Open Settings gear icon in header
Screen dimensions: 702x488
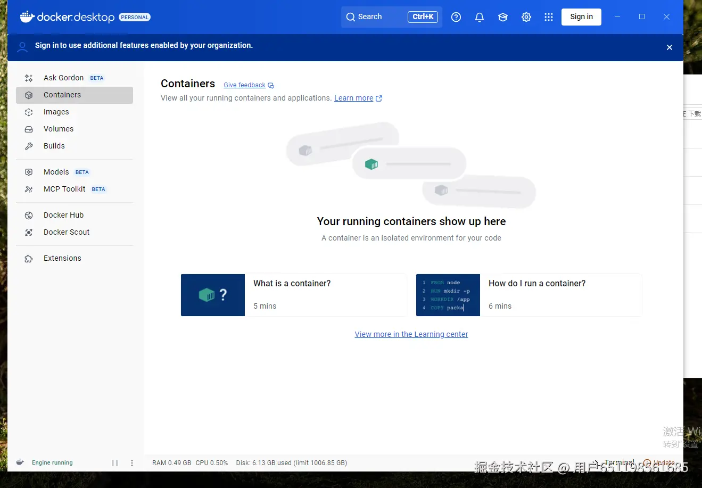coord(526,17)
